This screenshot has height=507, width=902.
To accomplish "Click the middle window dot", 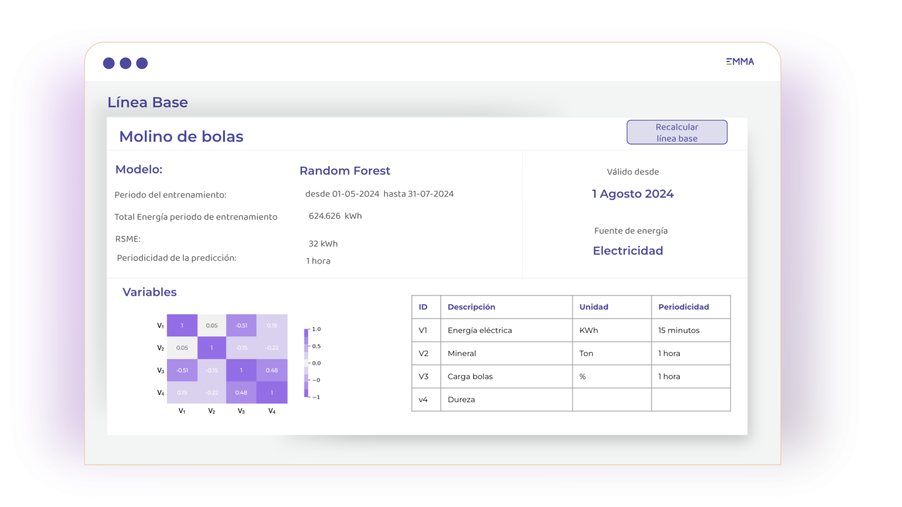I will [126, 63].
